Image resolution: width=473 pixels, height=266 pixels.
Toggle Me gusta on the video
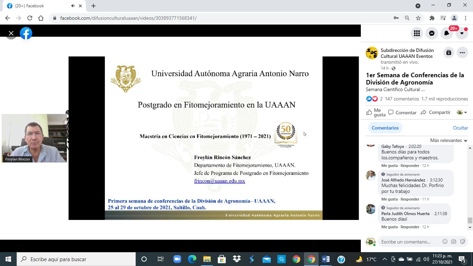tap(376, 113)
